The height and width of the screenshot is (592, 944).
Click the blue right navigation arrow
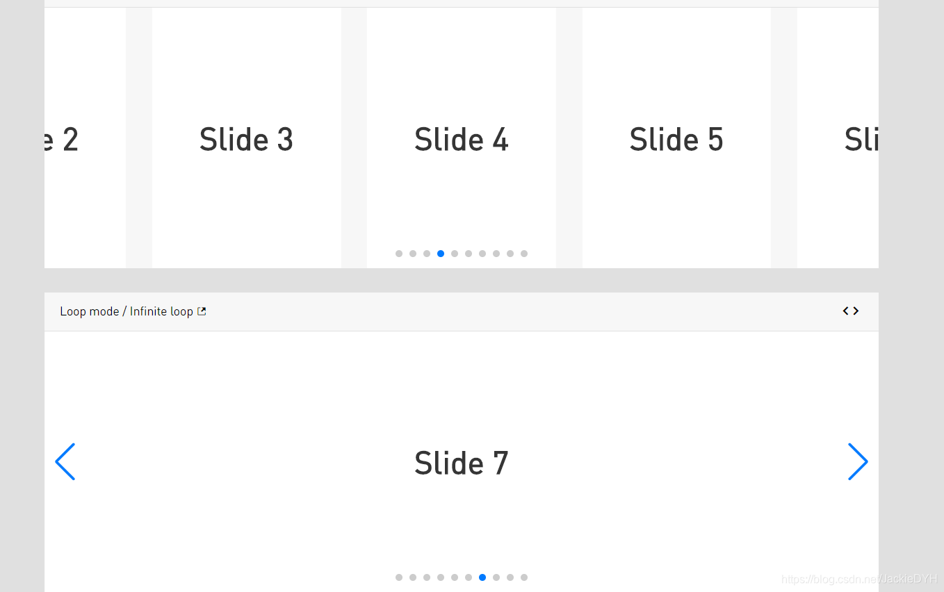(858, 461)
